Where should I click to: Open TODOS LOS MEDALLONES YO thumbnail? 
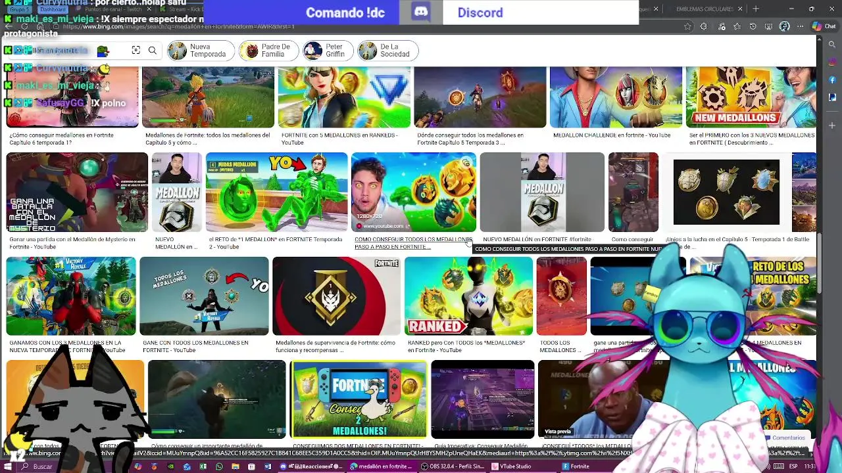tap(204, 296)
